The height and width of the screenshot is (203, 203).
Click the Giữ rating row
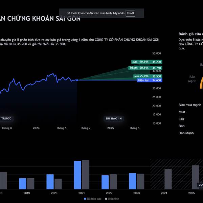pos(181,119)
